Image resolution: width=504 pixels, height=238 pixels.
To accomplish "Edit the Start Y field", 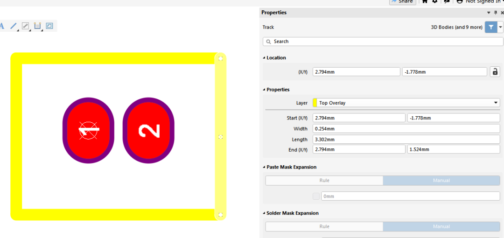I will point(453,118).
